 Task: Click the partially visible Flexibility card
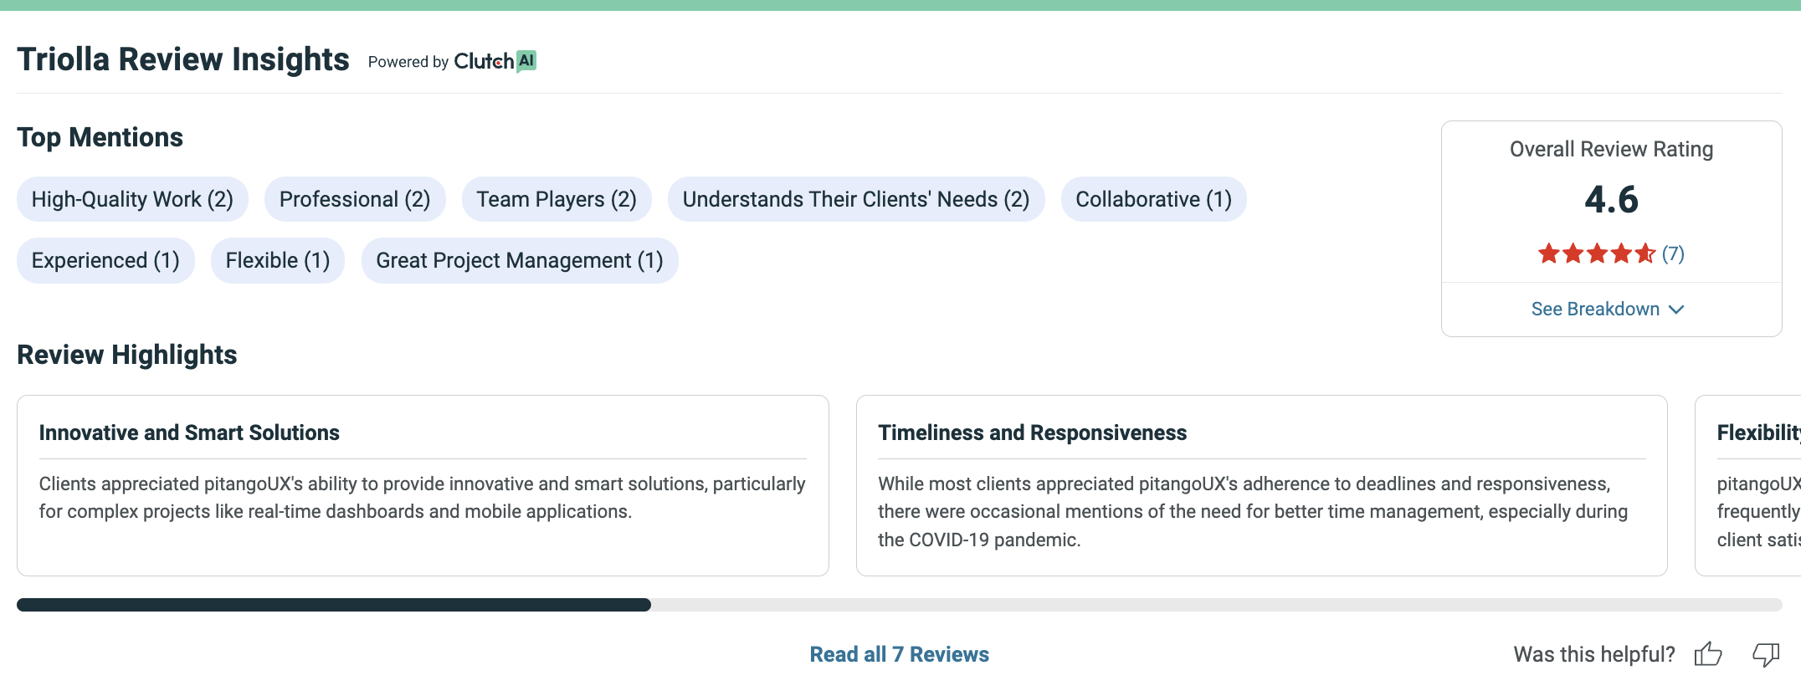pos(1748,485)
